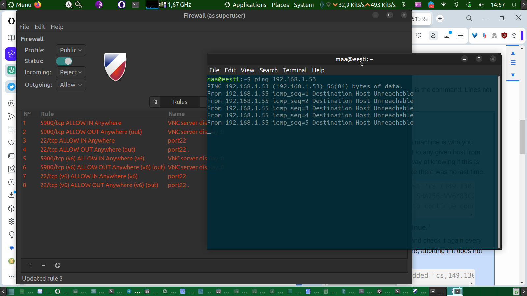Click the browser page vertical scrollbar
The height and width of the screenshot is (296, 527).
(x=522, y=137)
